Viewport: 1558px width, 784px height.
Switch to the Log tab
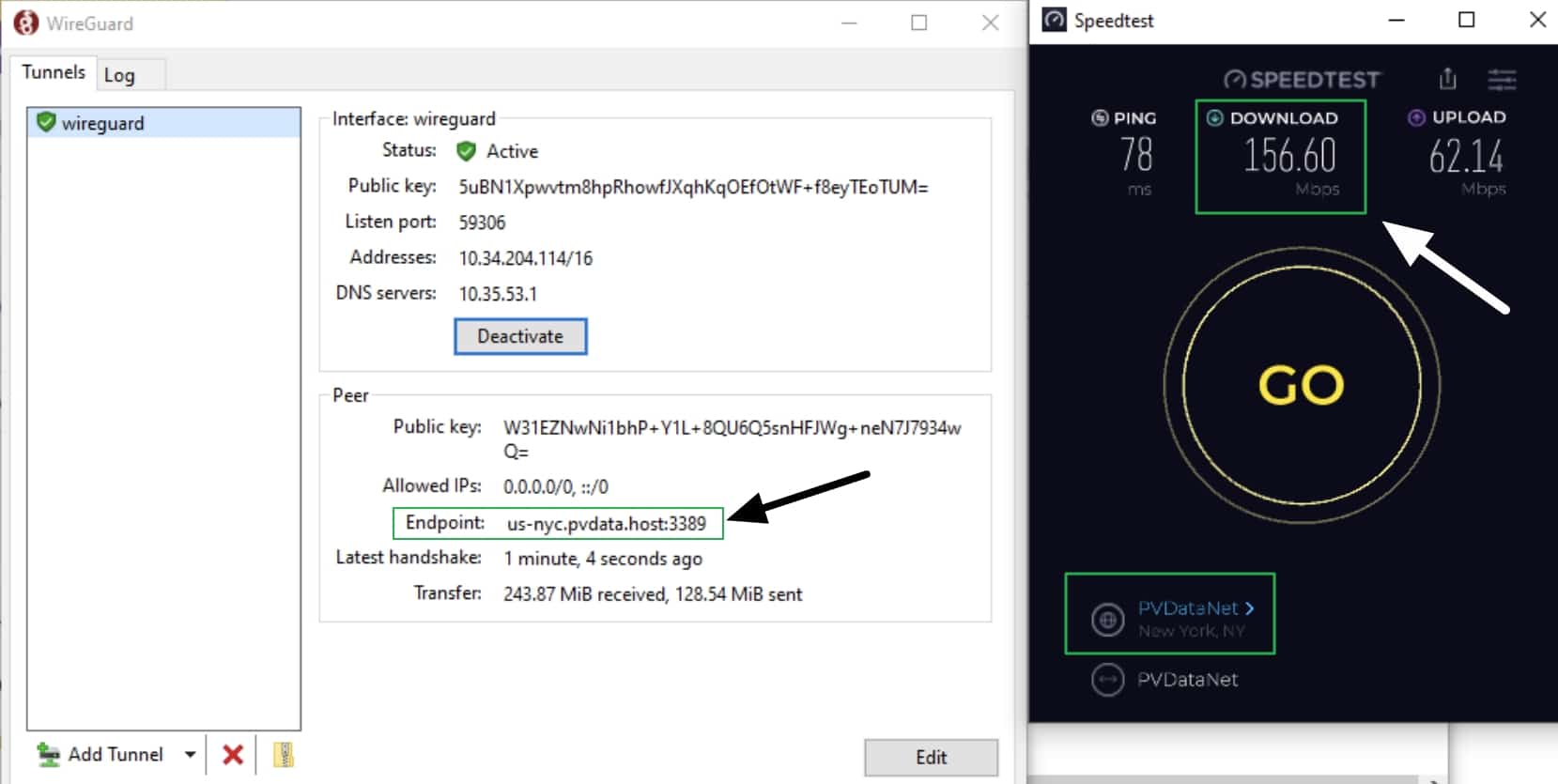point(131,75)
